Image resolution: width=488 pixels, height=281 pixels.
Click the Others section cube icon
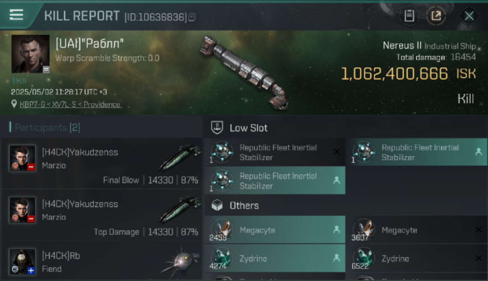pyautogui.click(x=217, y=205)
